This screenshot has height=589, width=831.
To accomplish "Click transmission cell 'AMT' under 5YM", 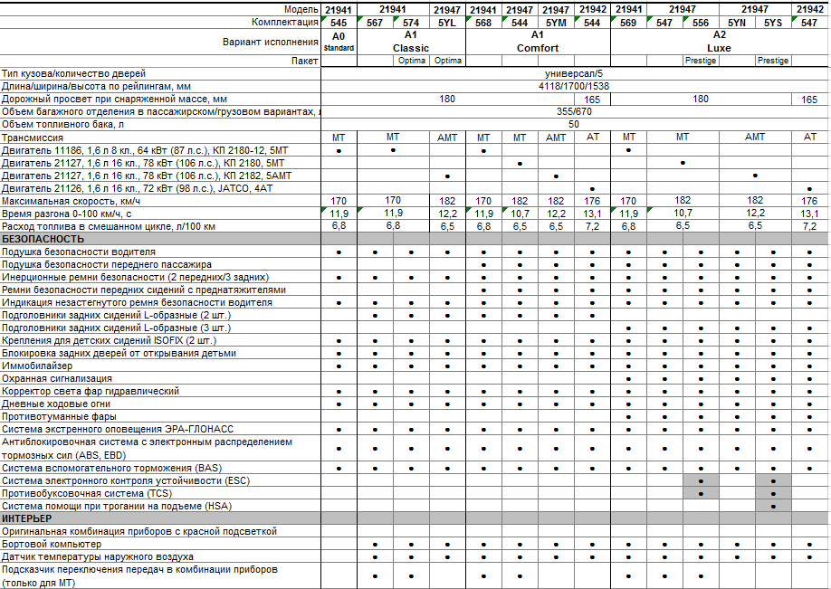I will pyautogui.click(x=556, y=138).
